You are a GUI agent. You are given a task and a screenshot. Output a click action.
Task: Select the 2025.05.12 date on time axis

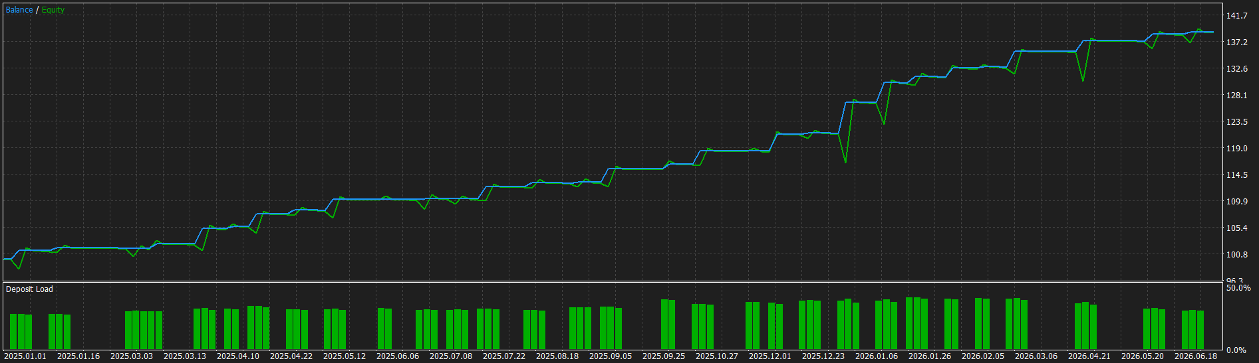345,356
